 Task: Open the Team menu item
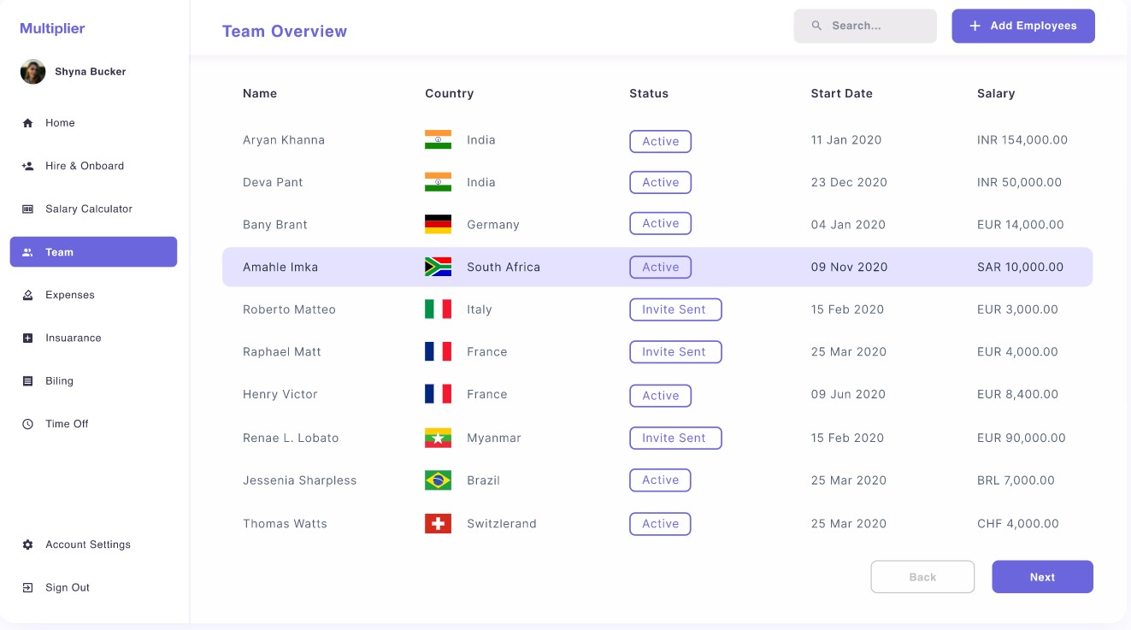coord(93,252)
